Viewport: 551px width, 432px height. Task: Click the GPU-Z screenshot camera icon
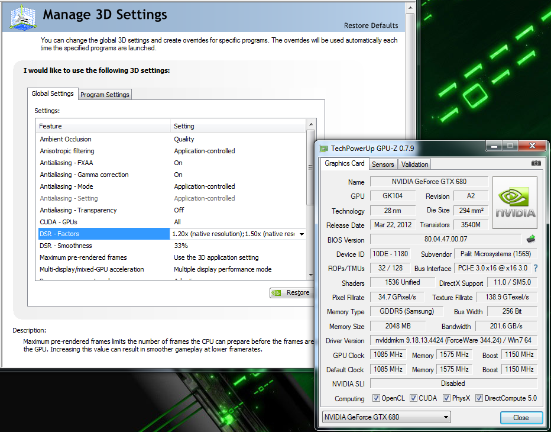click(x=536, y=163)
